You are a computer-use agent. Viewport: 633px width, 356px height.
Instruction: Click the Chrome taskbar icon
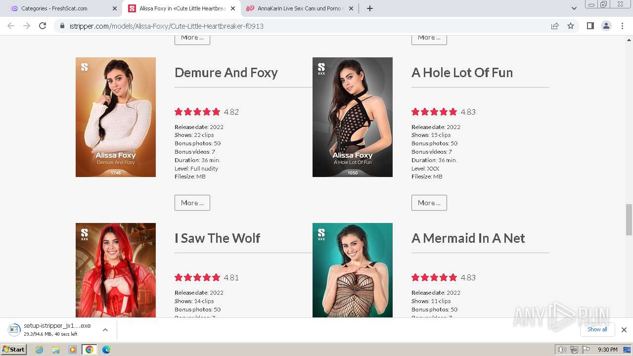[x=89, y=350]
